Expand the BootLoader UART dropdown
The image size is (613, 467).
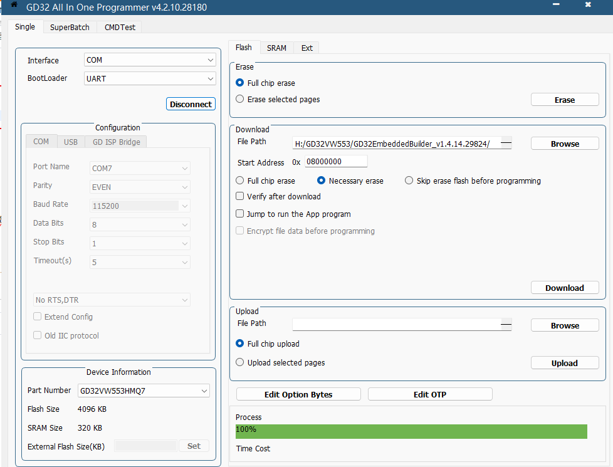coord(150,79)
